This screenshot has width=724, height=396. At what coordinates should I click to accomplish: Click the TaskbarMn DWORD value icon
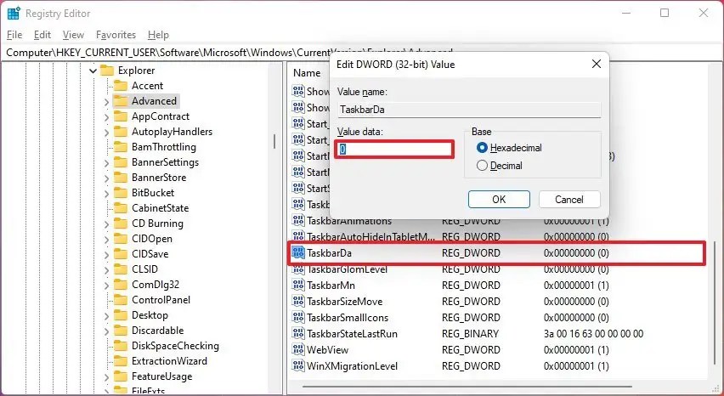click(298, 286)
